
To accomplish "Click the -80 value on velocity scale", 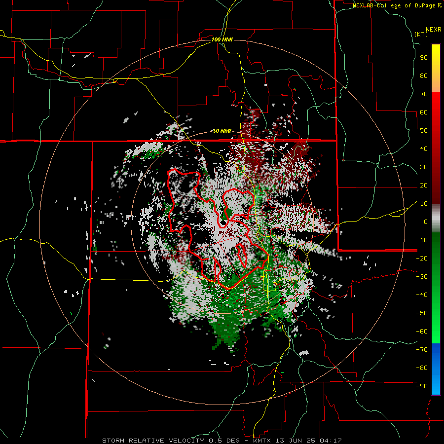I will 422,368.
